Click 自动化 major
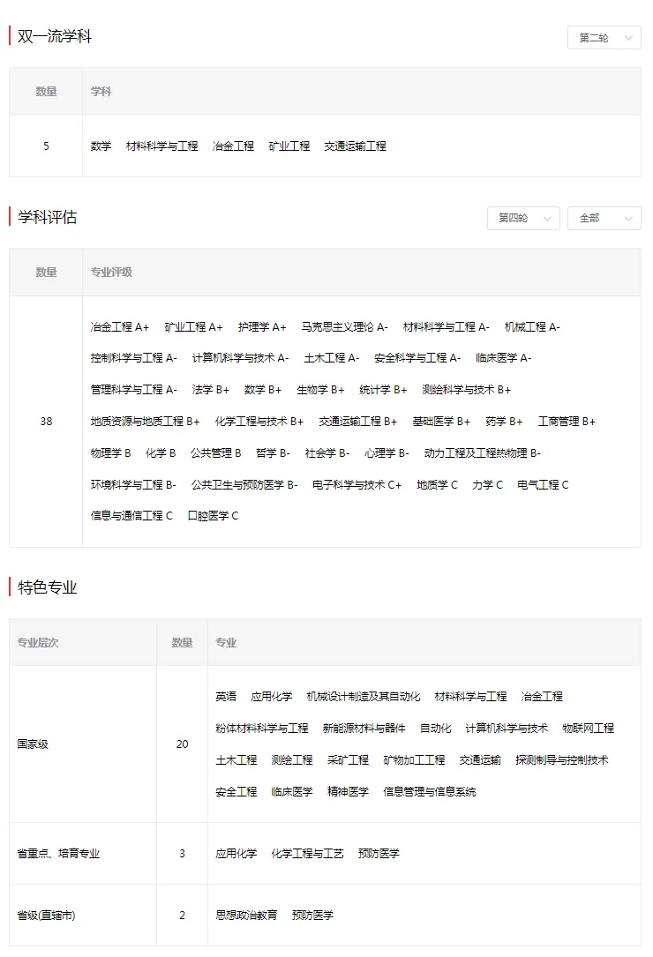This screenshot has height=957, width=653. (x=436, y=729)
